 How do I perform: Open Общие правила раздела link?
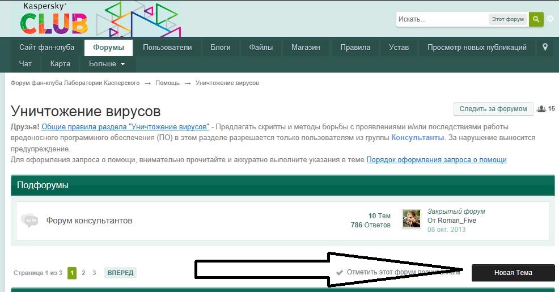[125, 126]
